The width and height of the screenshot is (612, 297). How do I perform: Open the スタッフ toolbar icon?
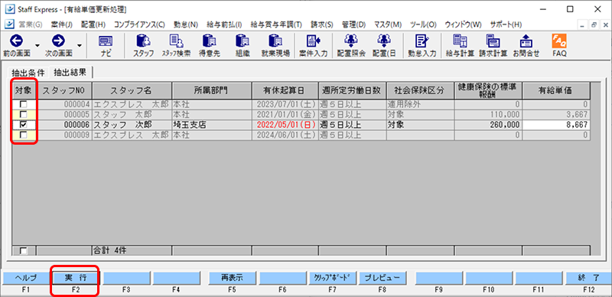[x=143, y=41]
